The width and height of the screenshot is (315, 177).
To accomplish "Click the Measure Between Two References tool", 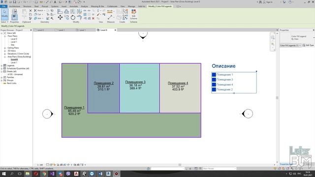I will click(110, 18).
